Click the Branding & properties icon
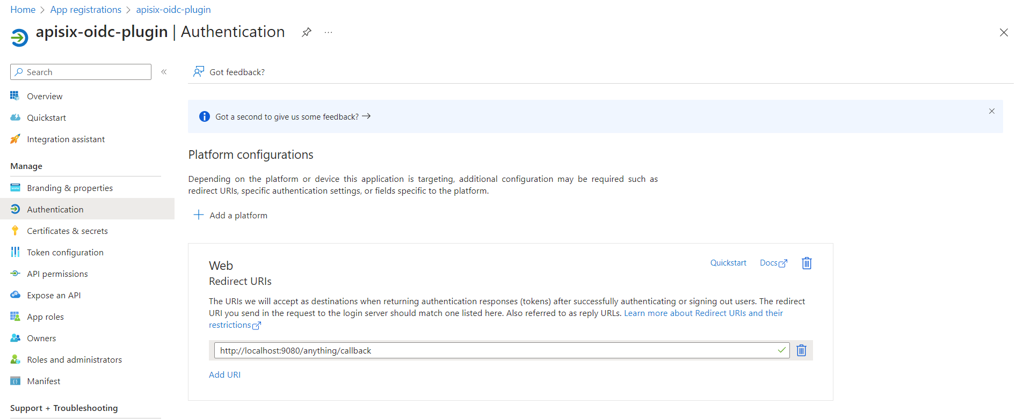Screen dimensions: 1016x419 coord(15,188)
